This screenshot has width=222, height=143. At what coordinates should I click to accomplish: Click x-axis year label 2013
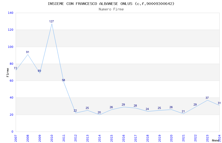click(88, 138)
